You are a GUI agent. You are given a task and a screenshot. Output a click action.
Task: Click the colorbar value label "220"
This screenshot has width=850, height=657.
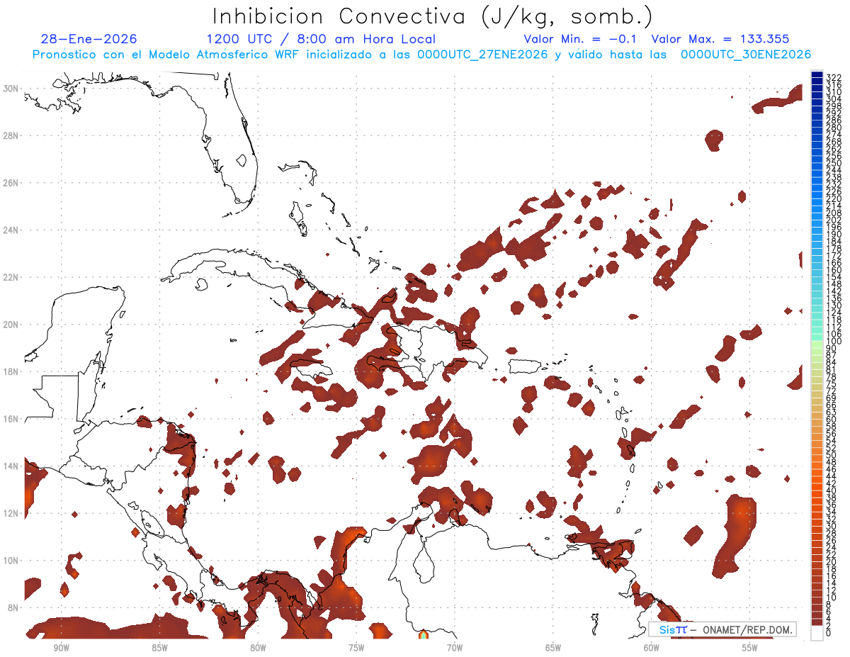[x=833, y=198]
